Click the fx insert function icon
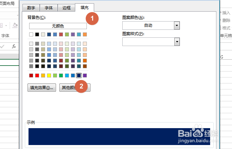Image resolution: width=232 pixels, height=149 pixels. click(14, 46)
